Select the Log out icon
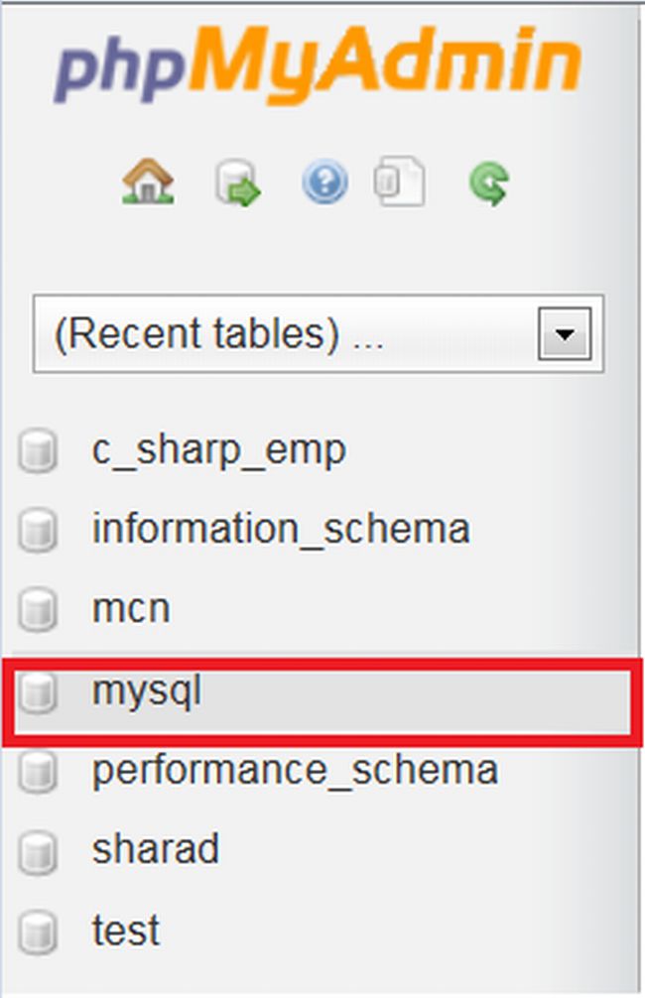 [x=235, y=181]
